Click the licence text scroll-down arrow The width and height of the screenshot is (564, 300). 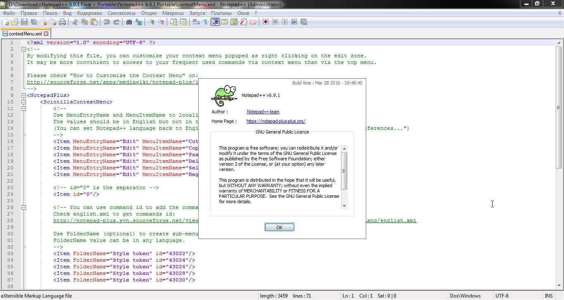point(344,206)
